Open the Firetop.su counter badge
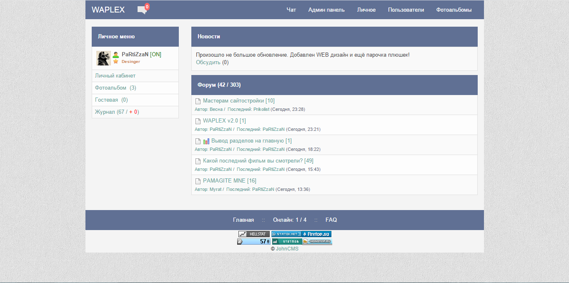 pos(316,234)
